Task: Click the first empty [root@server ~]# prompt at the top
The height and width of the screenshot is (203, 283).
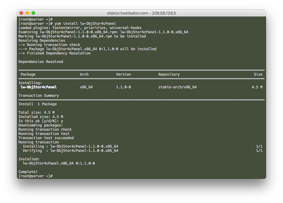Action: pyautogui.click(x=36, y=19)
